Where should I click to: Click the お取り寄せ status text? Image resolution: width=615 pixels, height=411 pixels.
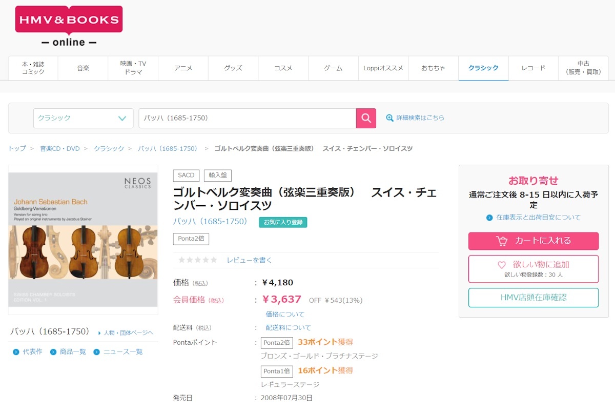(x=534, y=181)
